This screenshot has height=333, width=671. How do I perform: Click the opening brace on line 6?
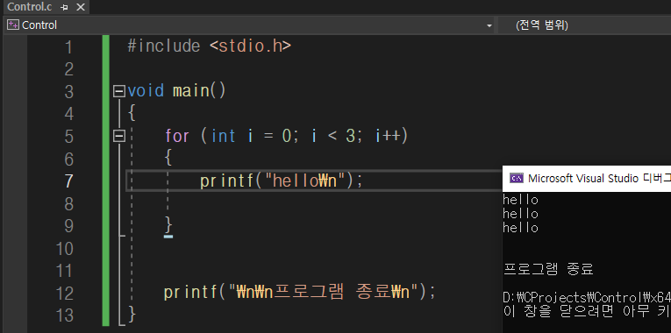(x=168, y=158)
